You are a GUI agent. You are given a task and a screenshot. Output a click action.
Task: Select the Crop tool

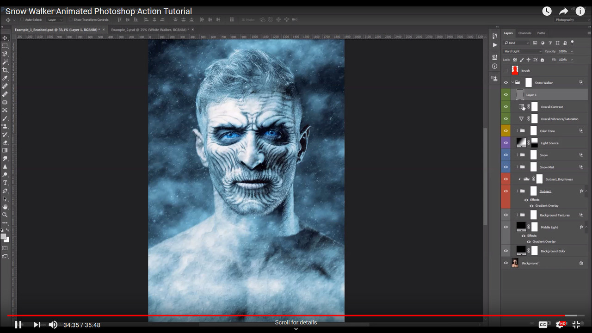[5, 70]
